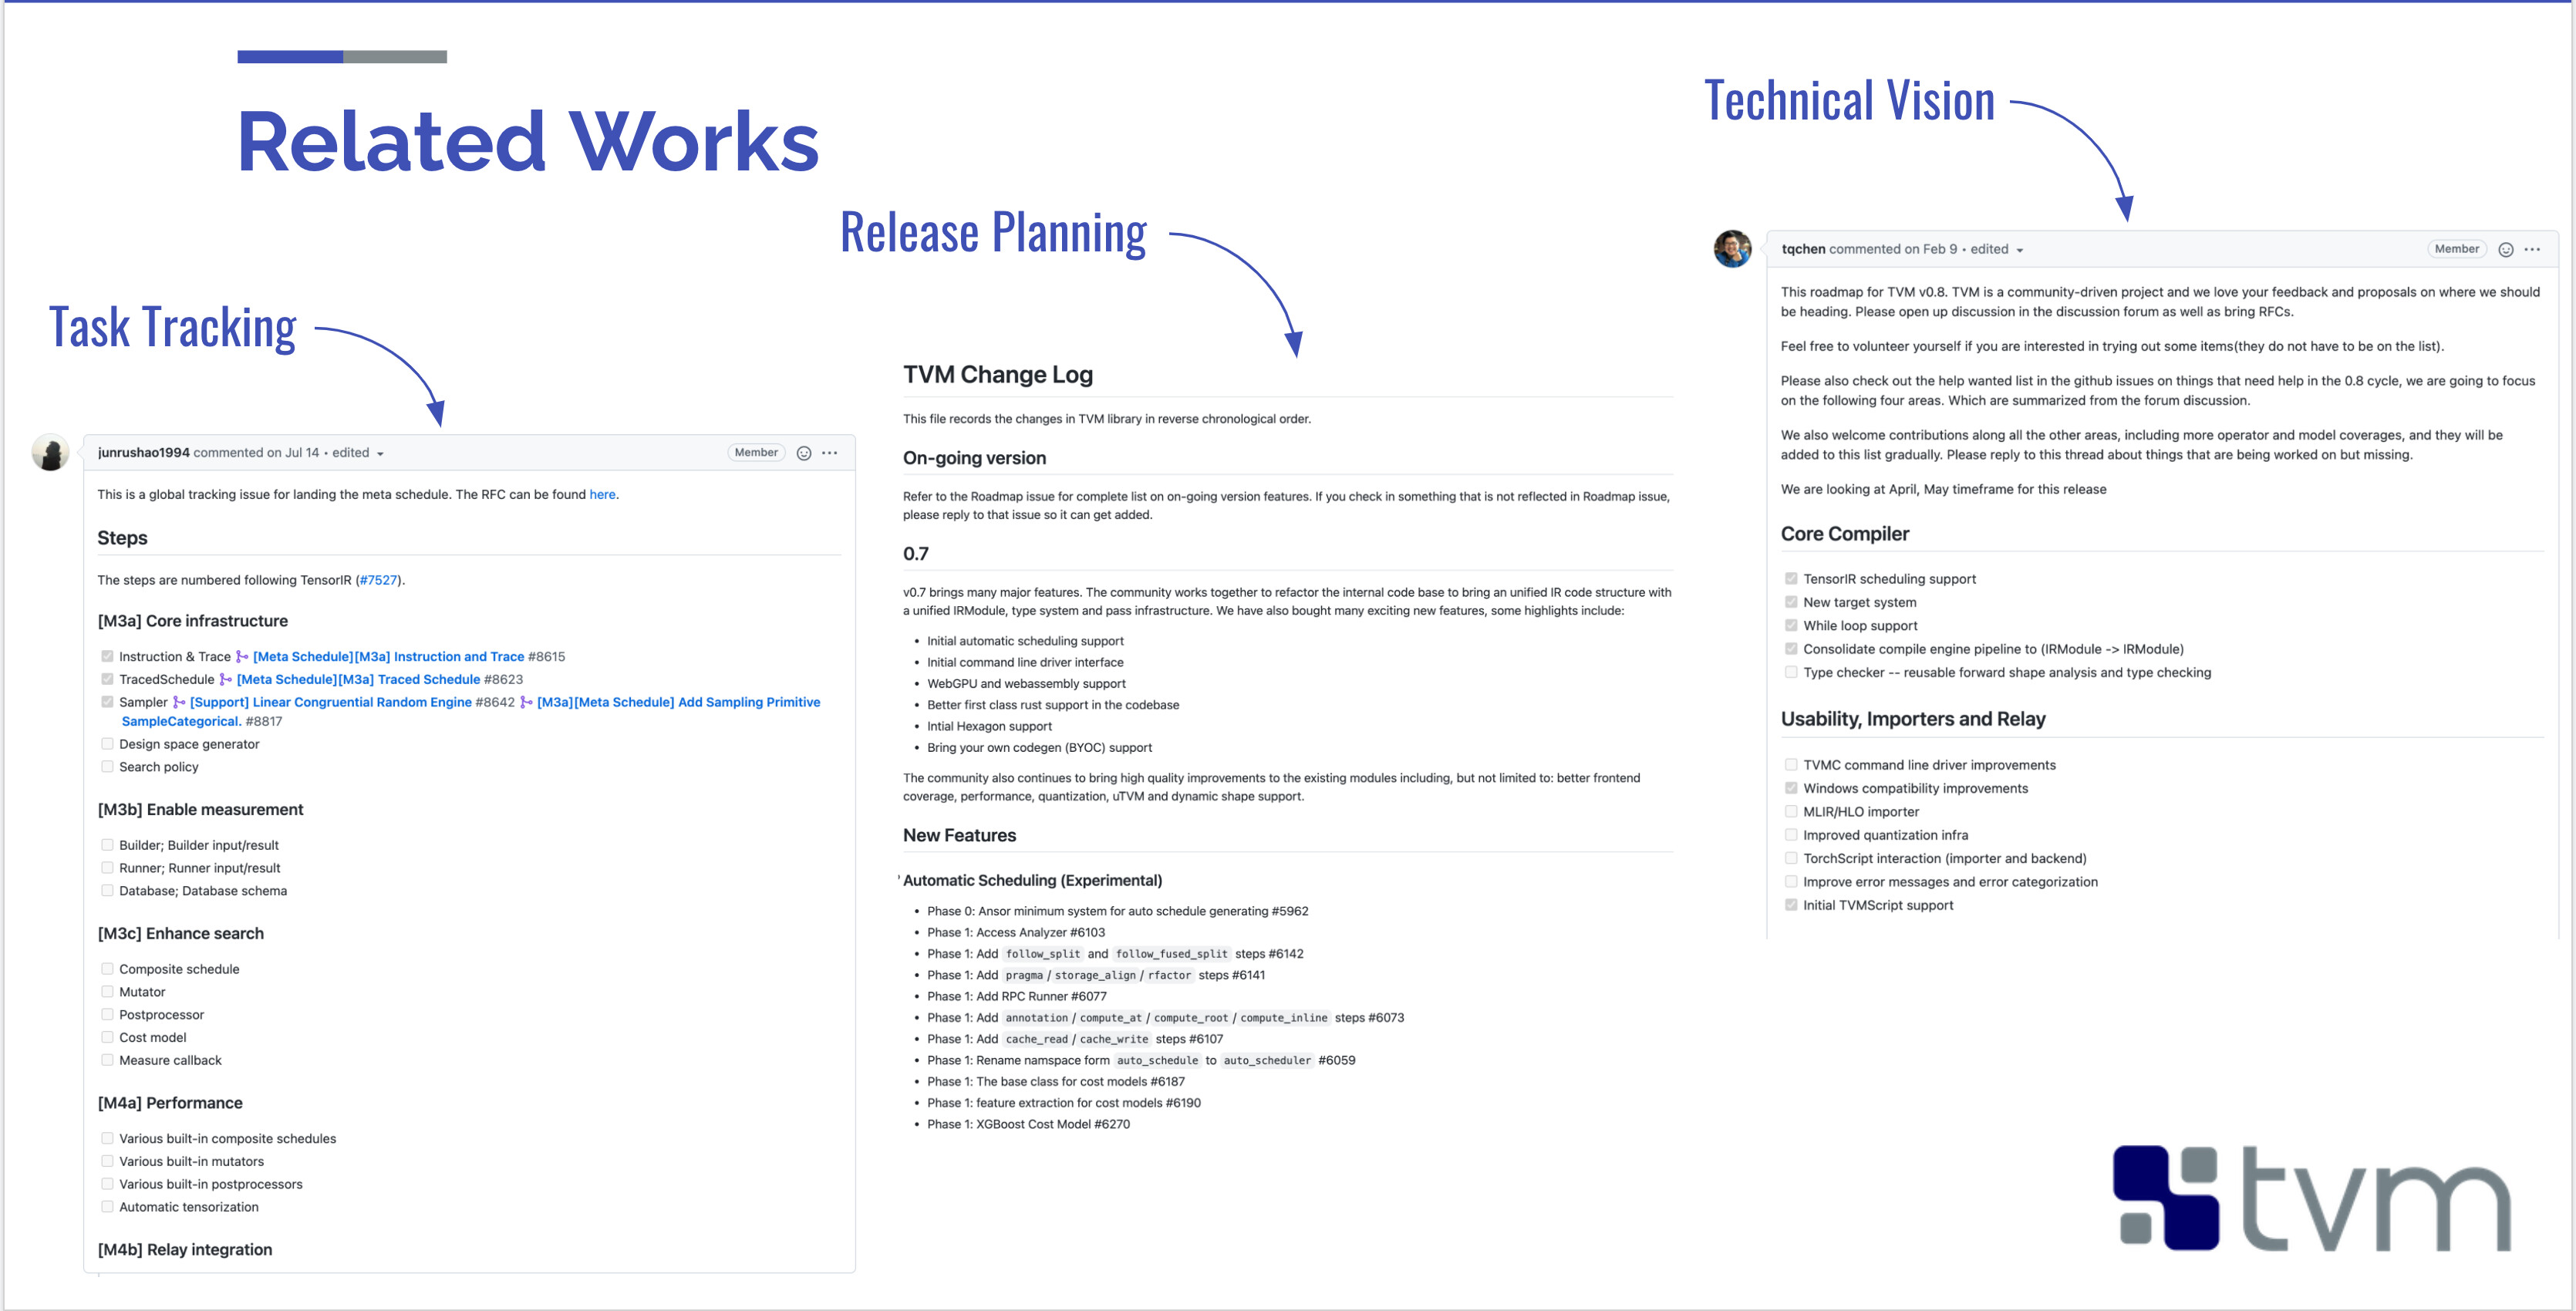Toggle the Search policy checkbox
Image resolution: width=2576 pixels, height=1311 pixels.
click(107, 767)
